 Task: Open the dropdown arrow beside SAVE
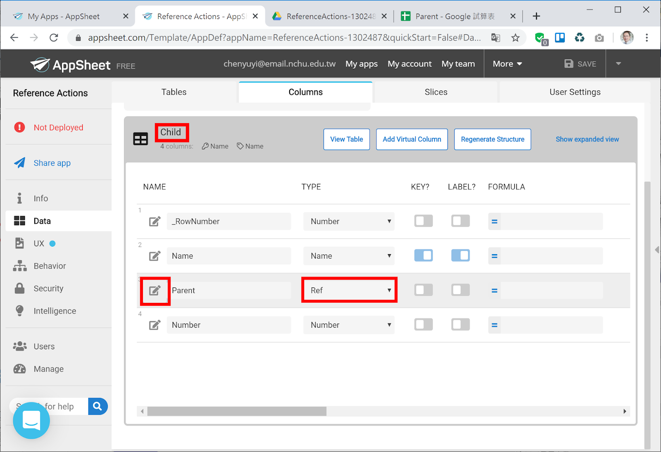pyautogui.click(x=618, y=64)
